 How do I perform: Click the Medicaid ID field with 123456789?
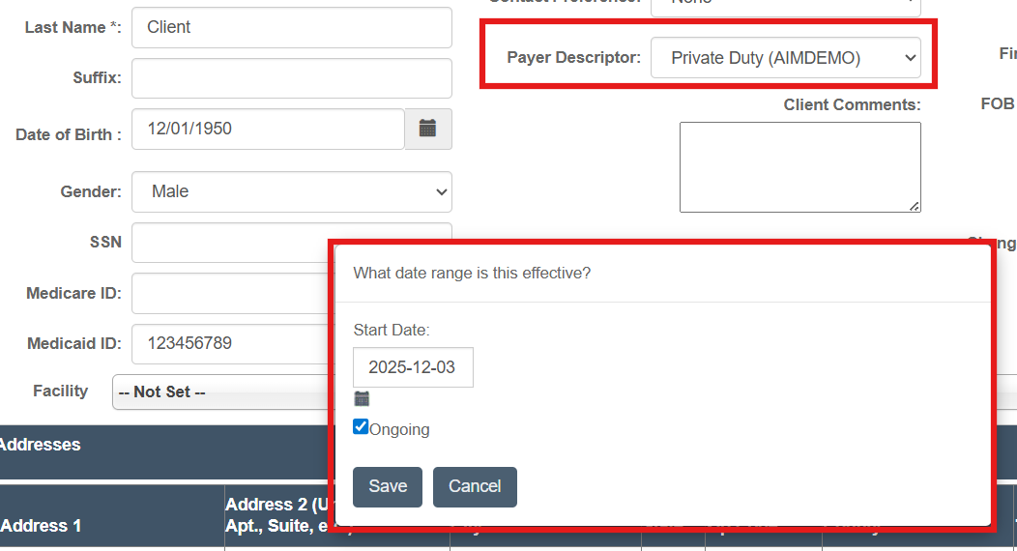229,343
